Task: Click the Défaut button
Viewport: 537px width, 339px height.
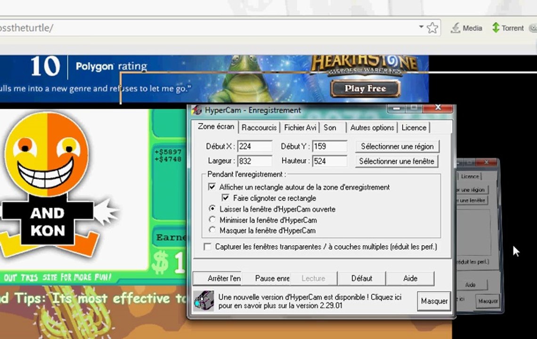Action: [362, 278]
